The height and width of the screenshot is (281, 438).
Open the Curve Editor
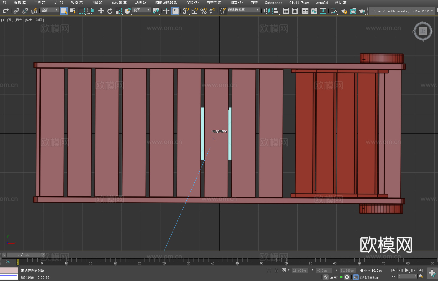[314, 11]
